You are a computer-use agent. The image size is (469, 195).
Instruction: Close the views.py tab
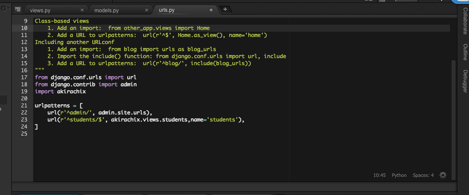(82, 10)
